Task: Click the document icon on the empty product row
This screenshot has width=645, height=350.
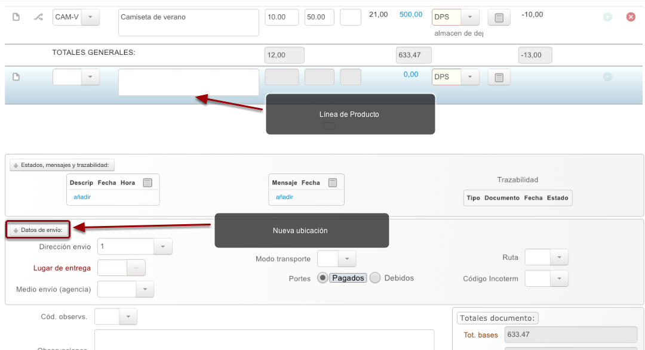Action: [16, 77]
